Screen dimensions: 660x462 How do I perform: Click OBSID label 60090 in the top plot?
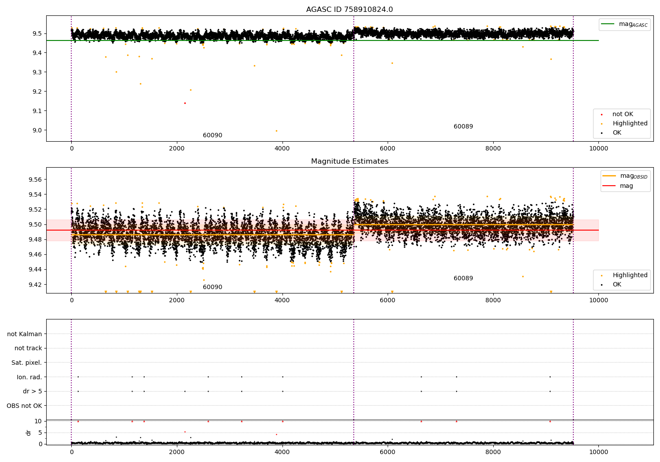point(213,136)
